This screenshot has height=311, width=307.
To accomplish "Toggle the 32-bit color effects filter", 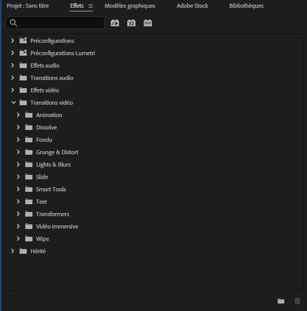I will [x=131, y=23].
